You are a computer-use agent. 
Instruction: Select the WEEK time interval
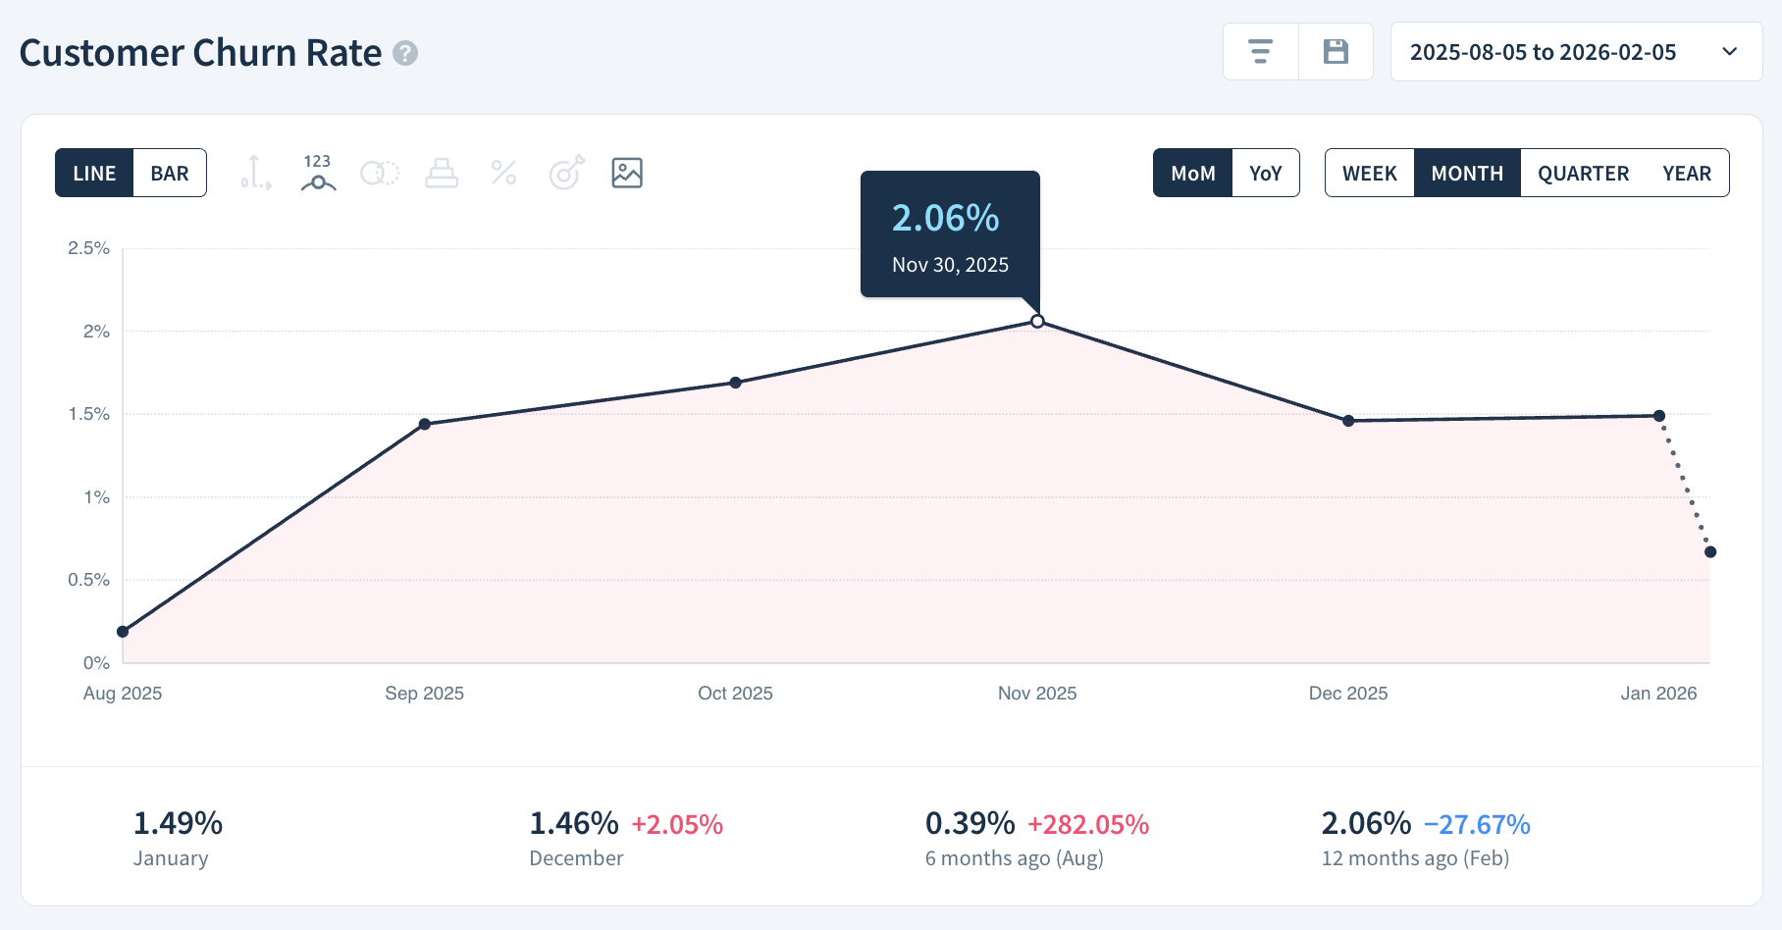click(1368, 173)
